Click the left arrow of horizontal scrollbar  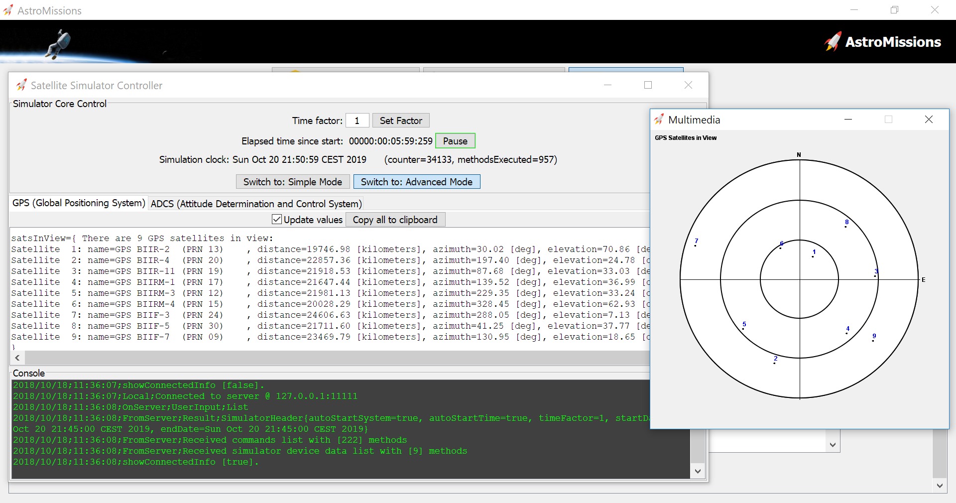tap(17, 358)
